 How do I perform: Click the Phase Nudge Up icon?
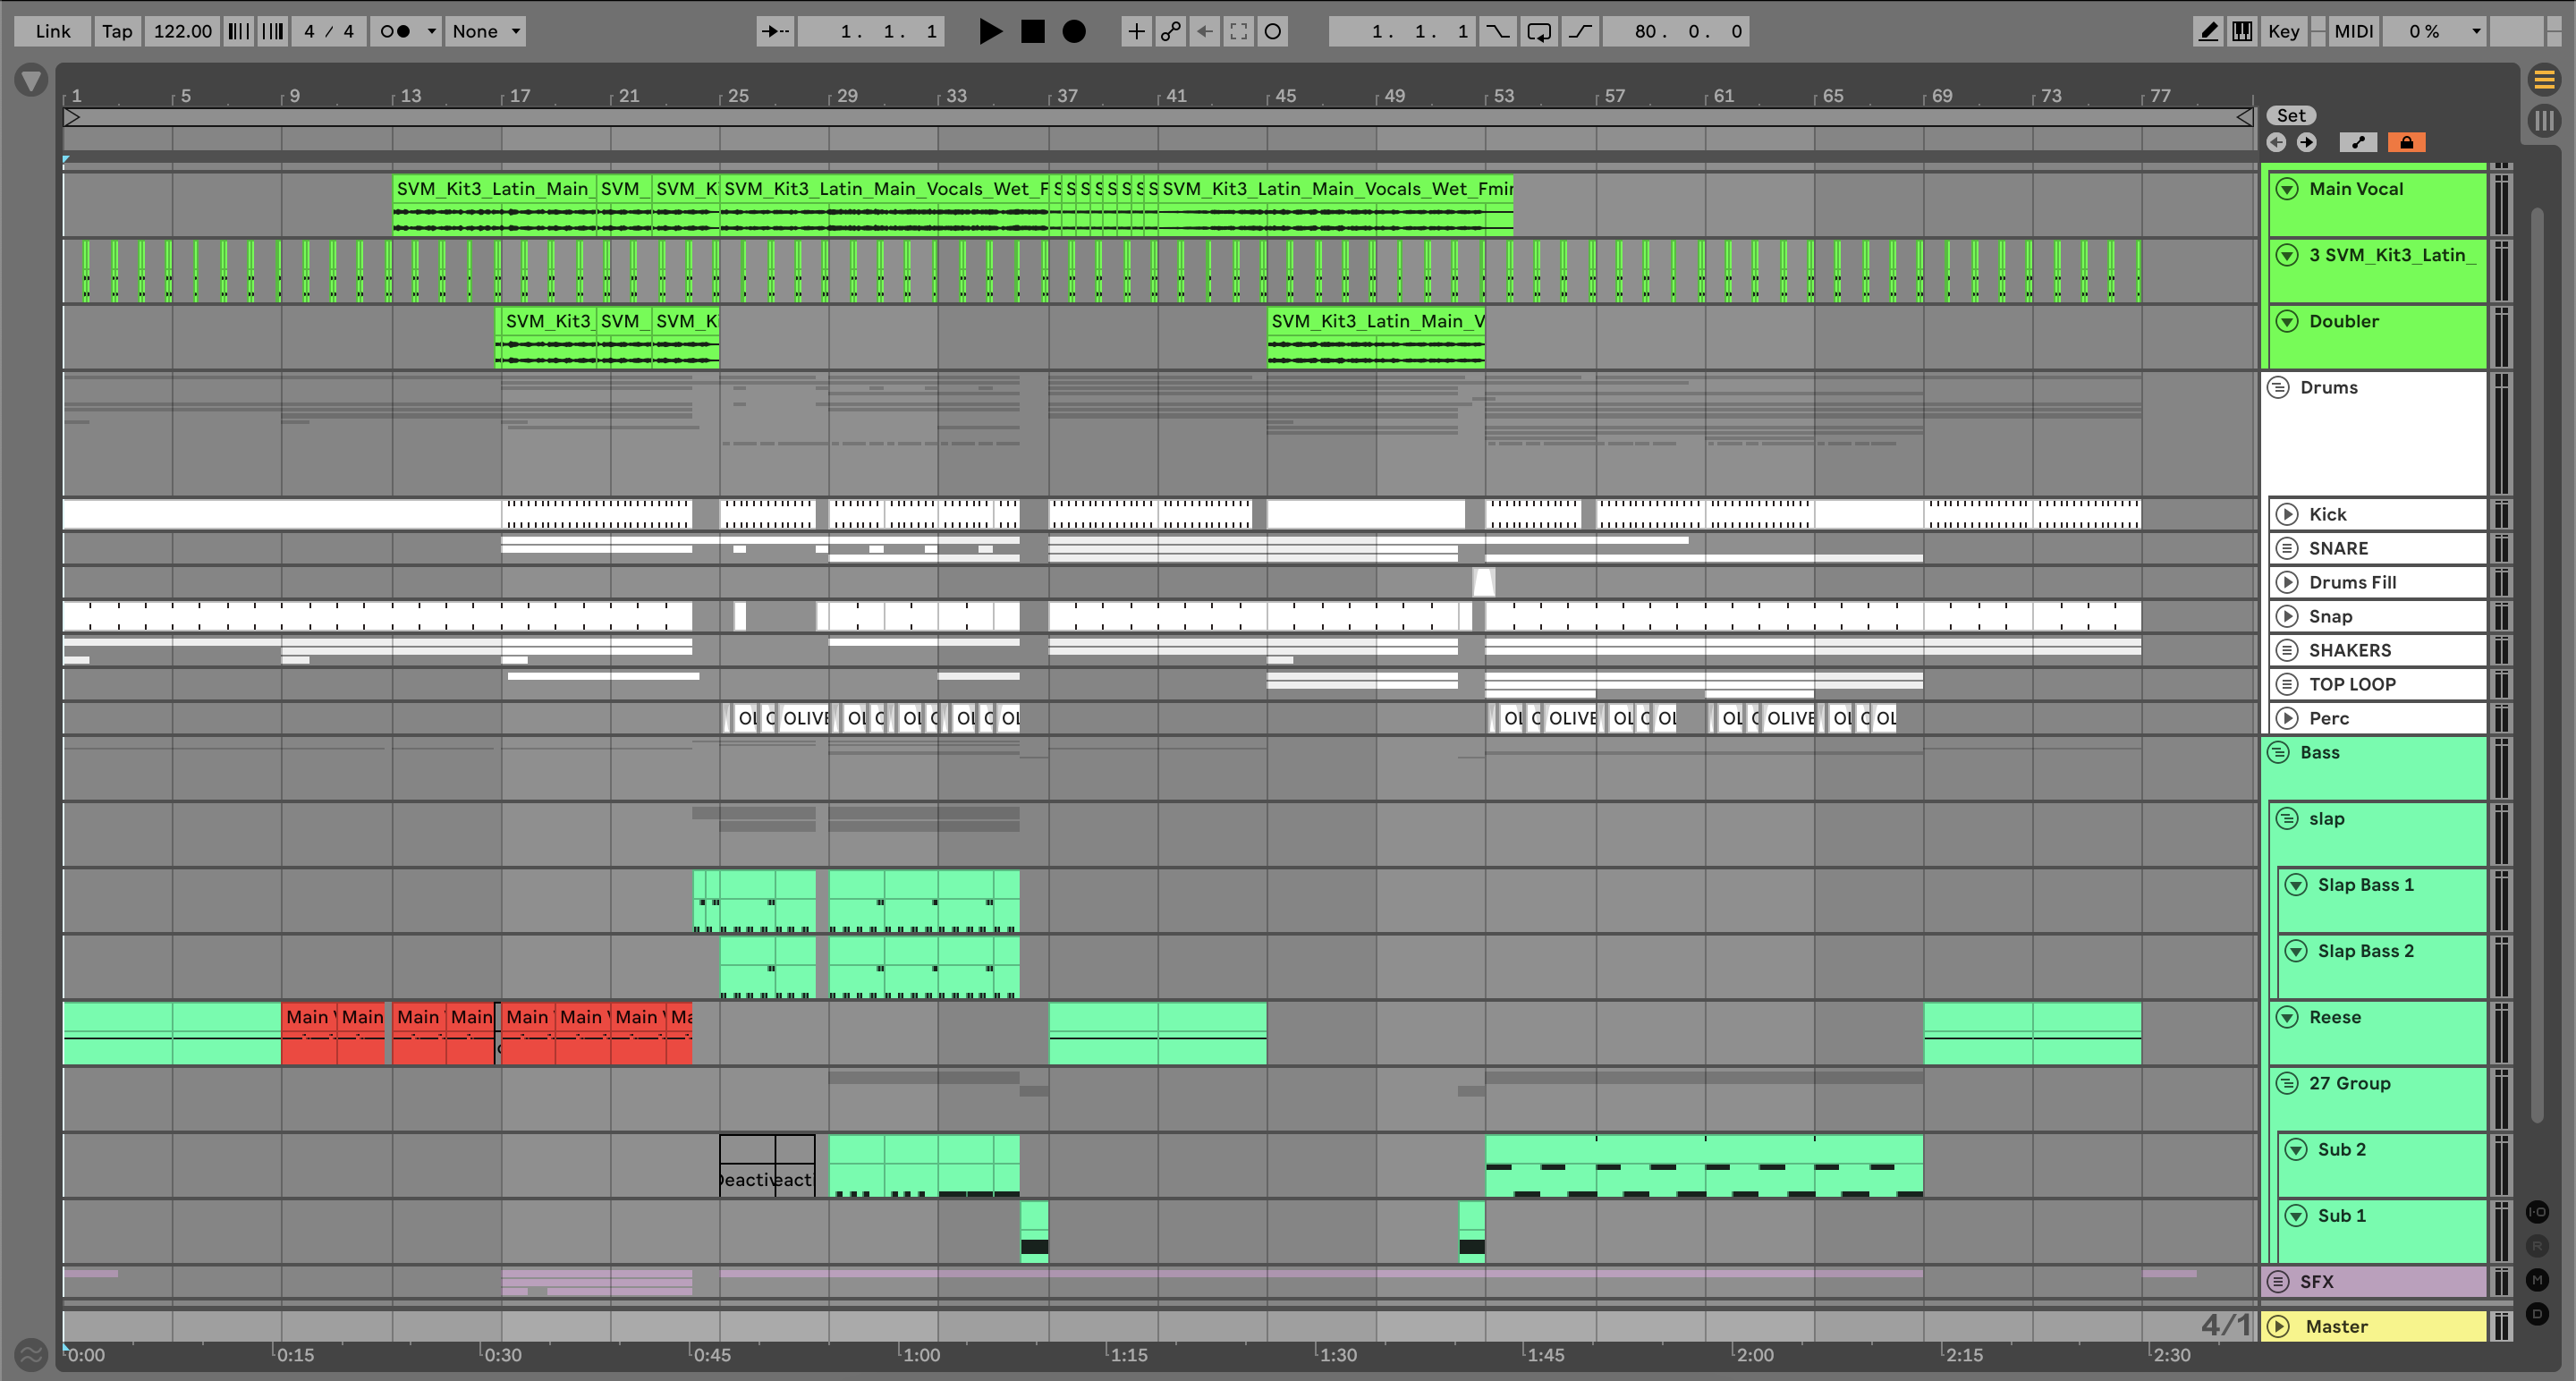tap(272, 31)
